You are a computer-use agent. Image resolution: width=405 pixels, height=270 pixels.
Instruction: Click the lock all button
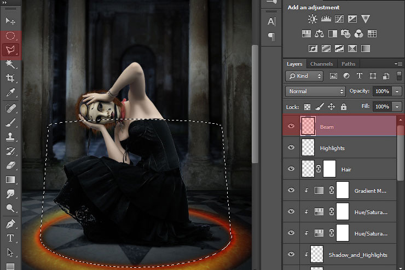click(344, 106)
